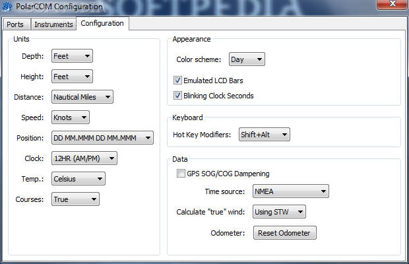This screenshot has height=264, width=409.
Task: Click the Color scheme: label
Action: click(x=199, y=59)
